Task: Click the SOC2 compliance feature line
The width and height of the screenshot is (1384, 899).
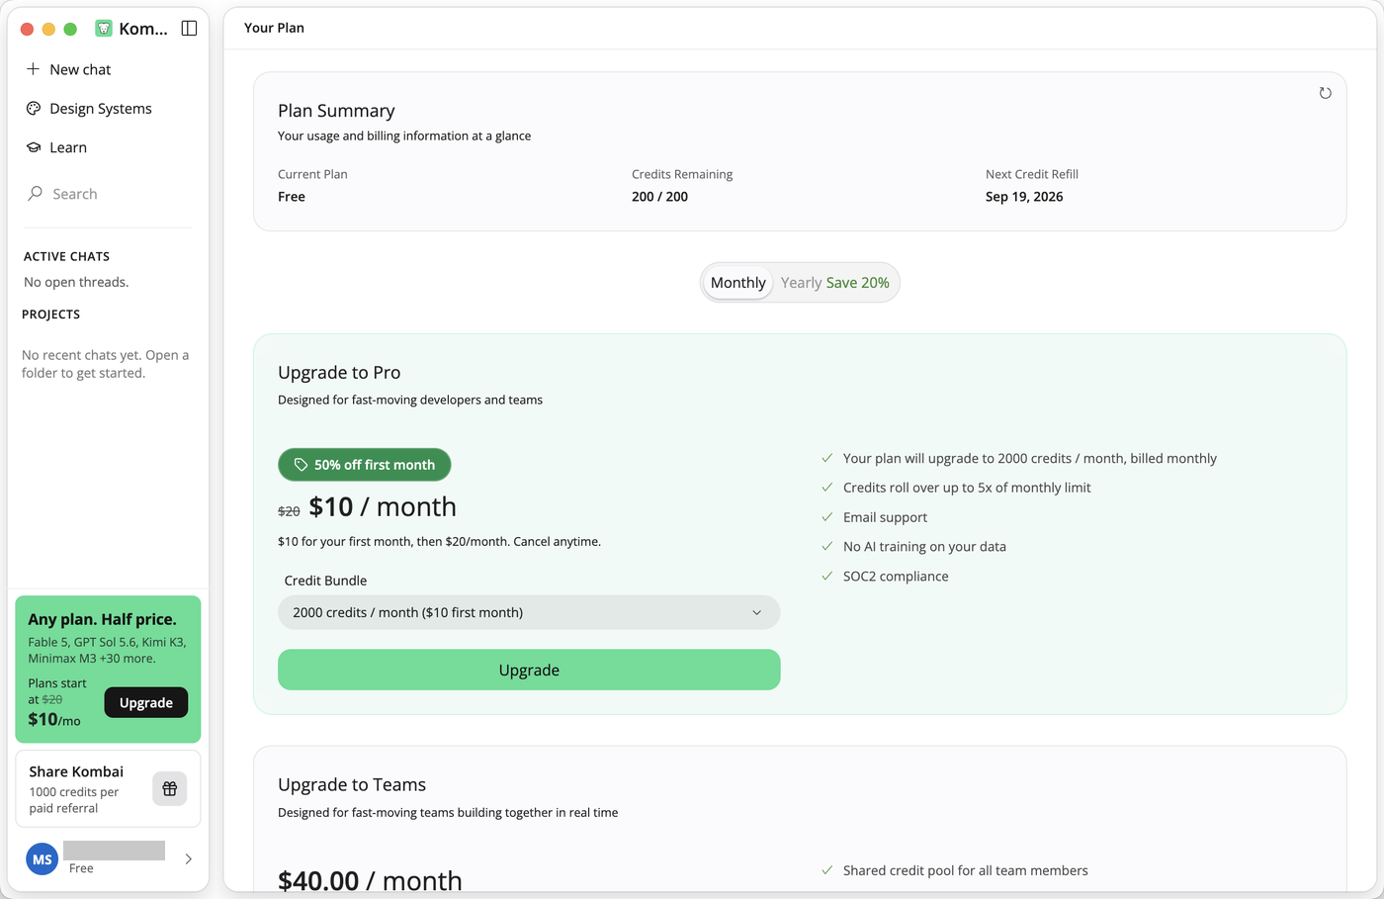Action: click(x=896, y=577)
